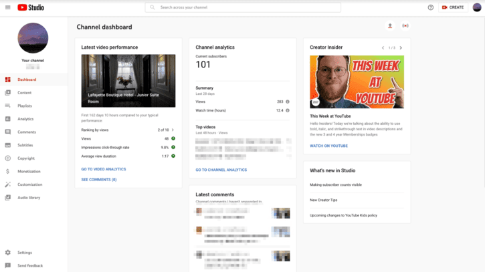485x272 pixels.
Task: Click info icon beside Watch time
Action: [x=288, y=110]
